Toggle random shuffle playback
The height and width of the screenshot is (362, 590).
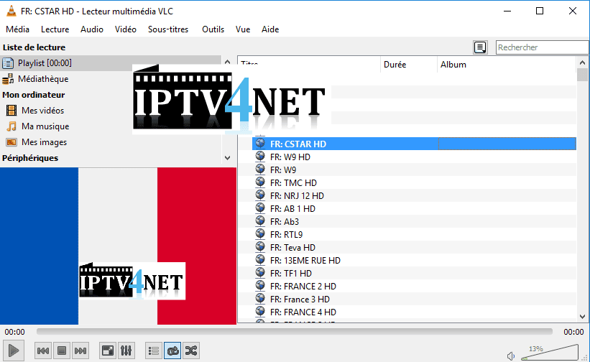click(191, 351)
